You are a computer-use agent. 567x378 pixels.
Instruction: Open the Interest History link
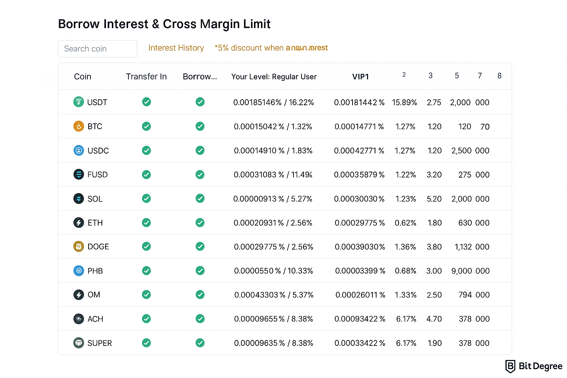(176, 48)
